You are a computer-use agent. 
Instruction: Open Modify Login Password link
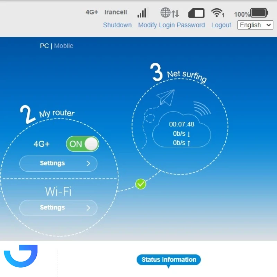(171, 25)
